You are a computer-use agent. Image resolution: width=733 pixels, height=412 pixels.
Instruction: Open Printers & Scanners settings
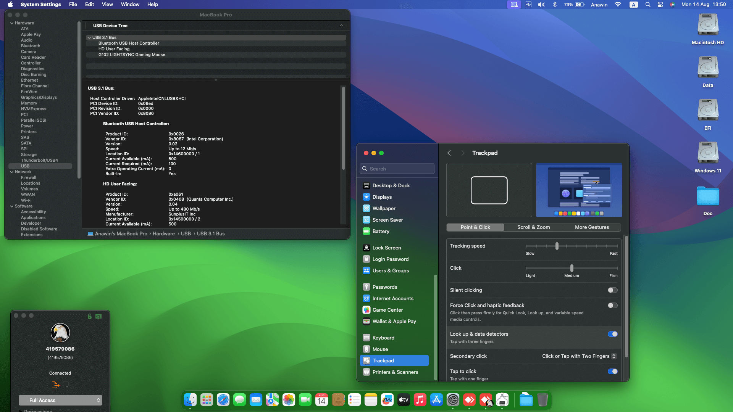pos(395,372)
